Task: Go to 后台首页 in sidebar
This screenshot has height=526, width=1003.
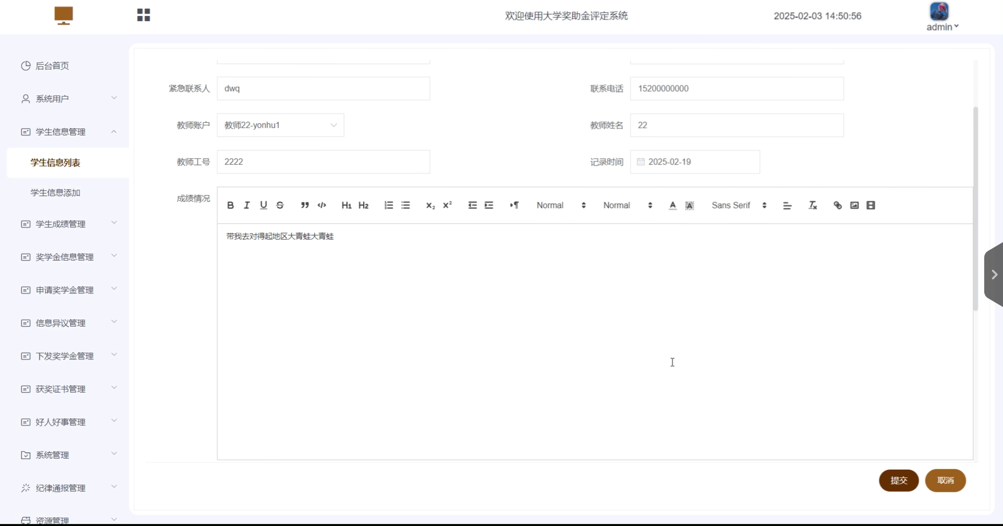Action: tap(52, 66)
